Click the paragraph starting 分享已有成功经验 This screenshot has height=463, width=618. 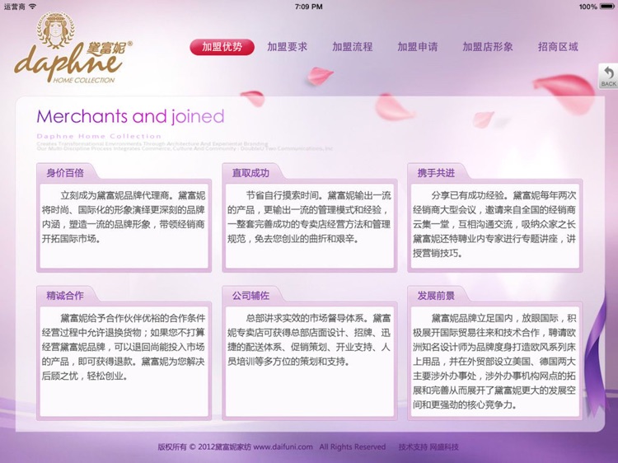pos(494,224)
